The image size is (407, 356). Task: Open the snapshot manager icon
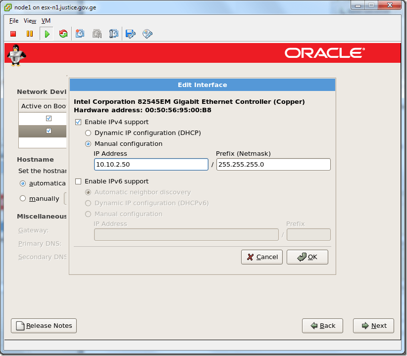(x=112, y=34)
